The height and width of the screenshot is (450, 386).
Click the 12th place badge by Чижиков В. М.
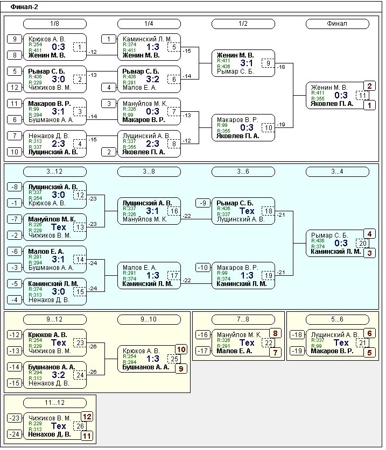(87, 416)
